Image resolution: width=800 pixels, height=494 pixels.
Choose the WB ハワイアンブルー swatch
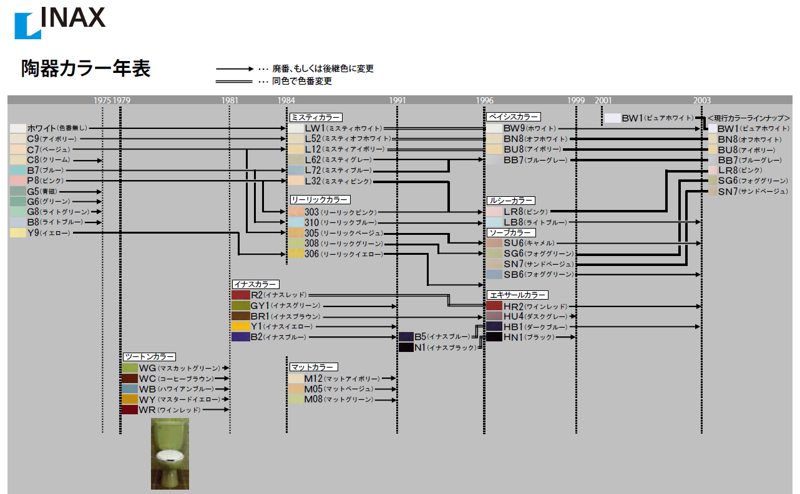tap(130, 389)
